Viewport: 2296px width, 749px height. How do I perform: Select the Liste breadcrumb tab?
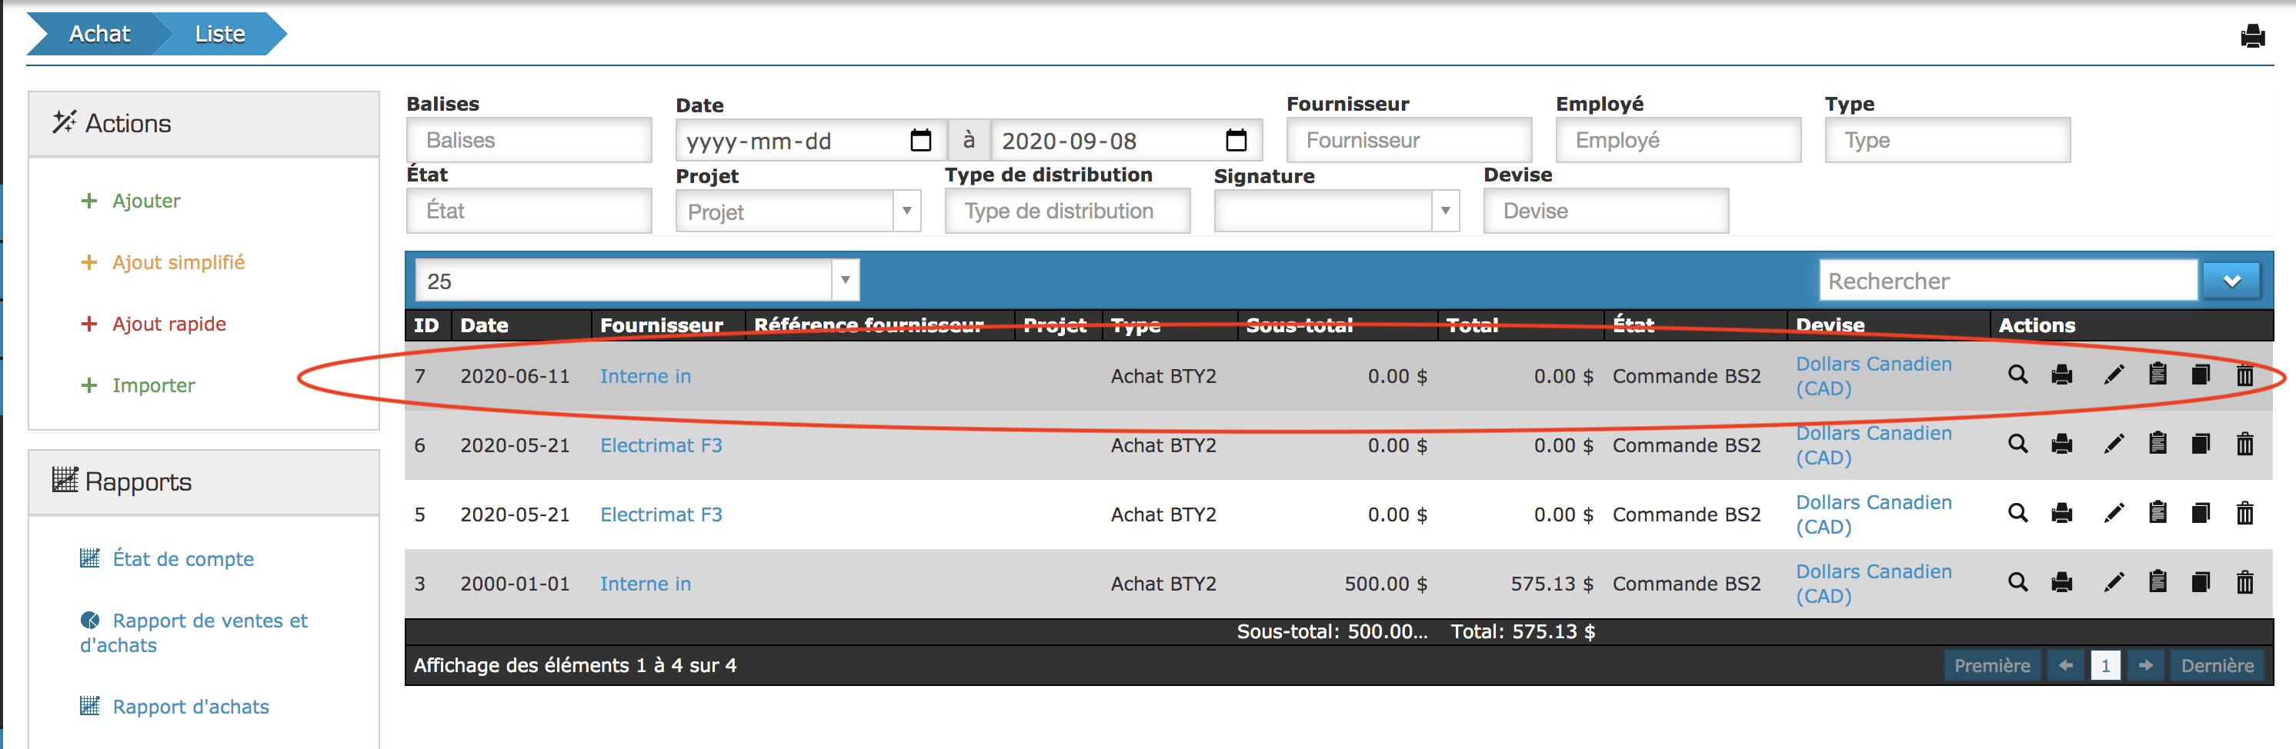coord(219,34)
